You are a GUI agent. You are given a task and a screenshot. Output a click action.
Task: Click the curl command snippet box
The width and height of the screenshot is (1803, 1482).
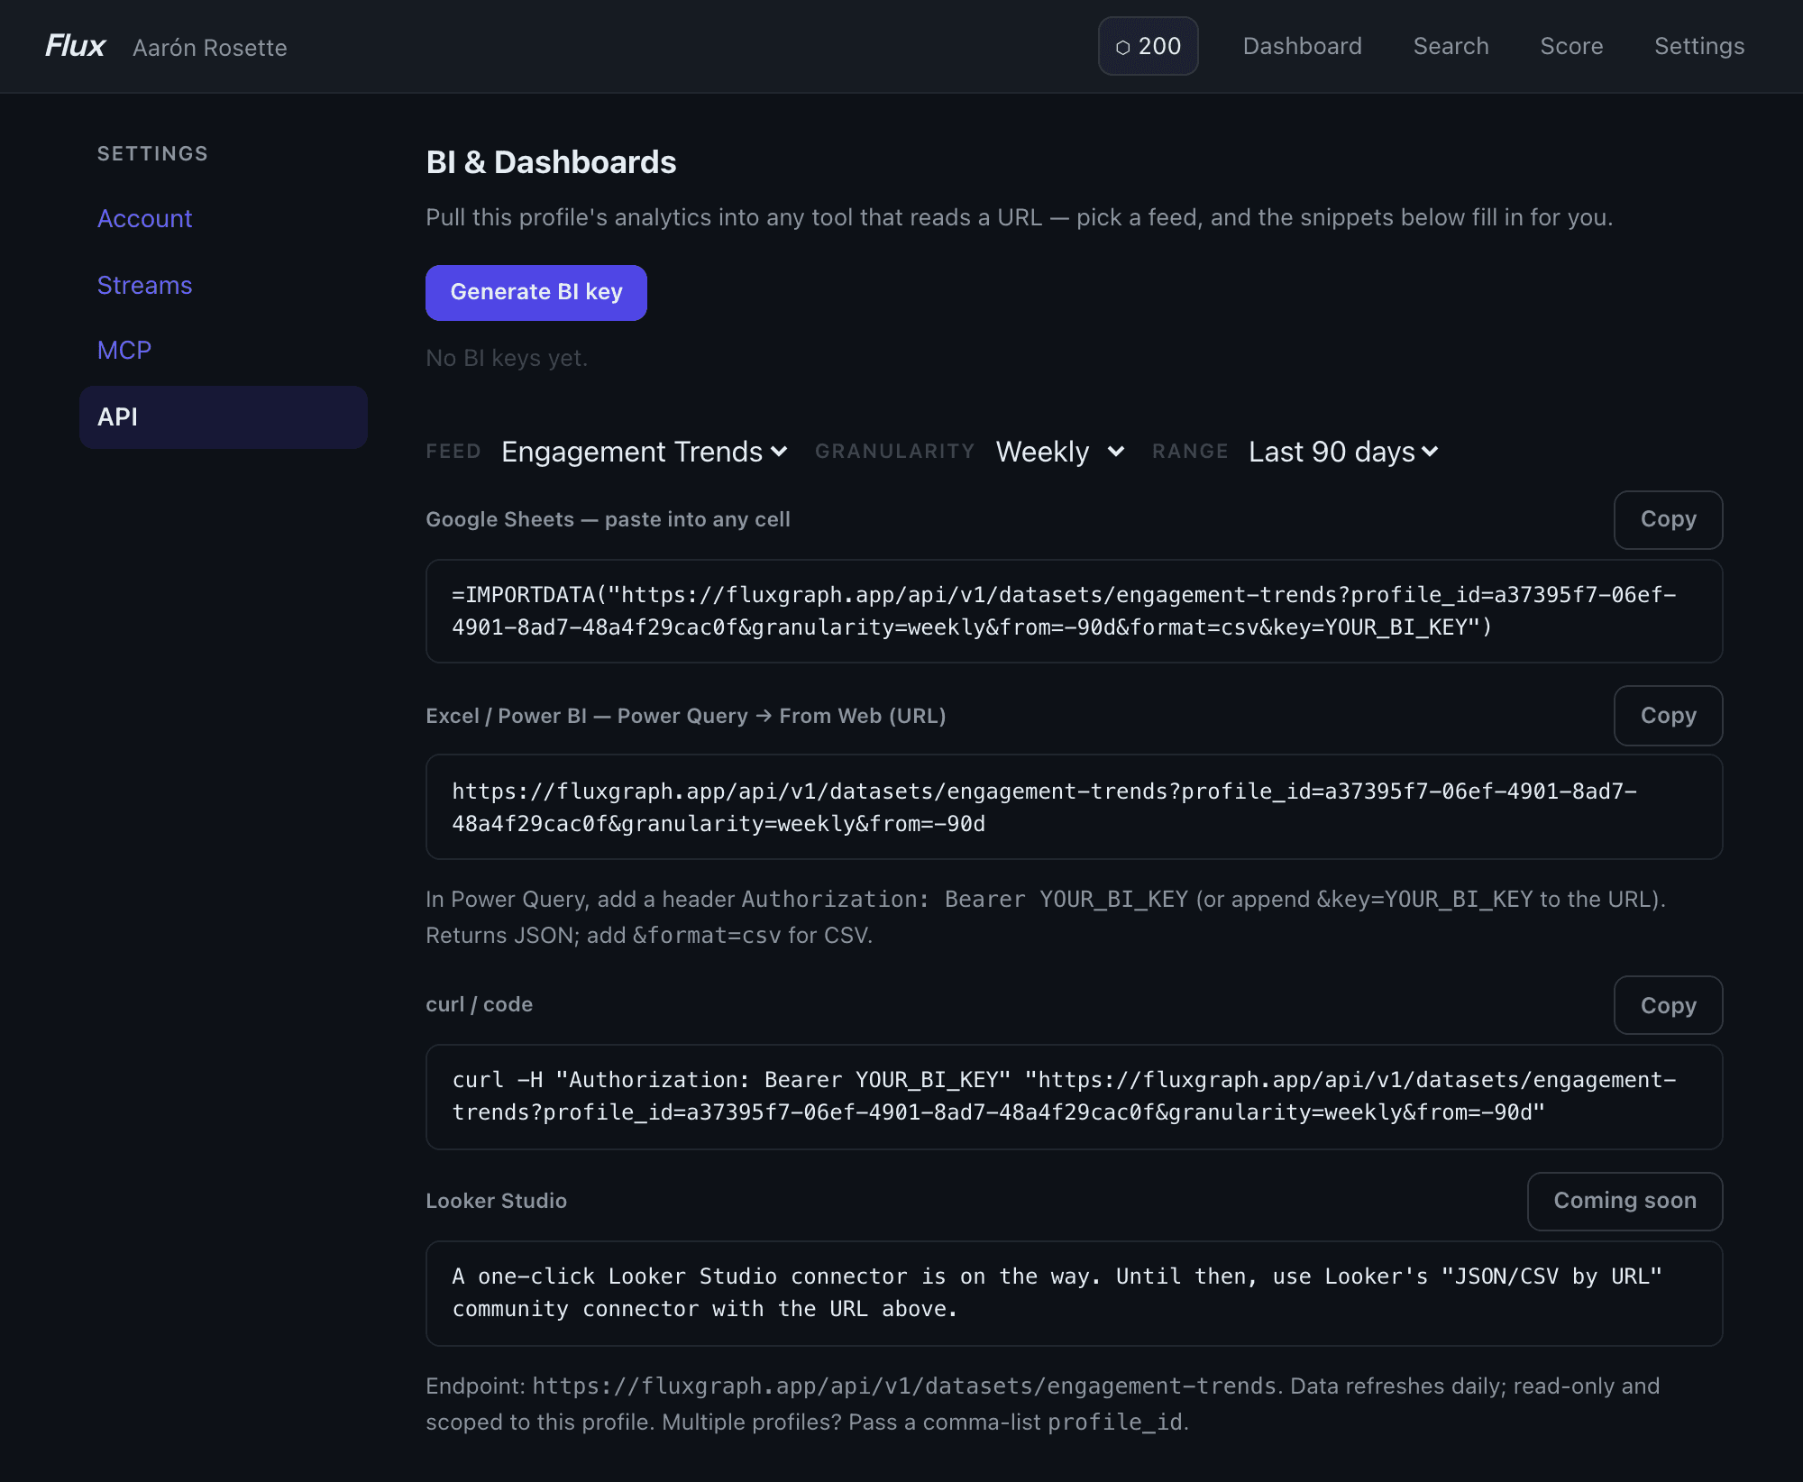pos(1074,1096)
